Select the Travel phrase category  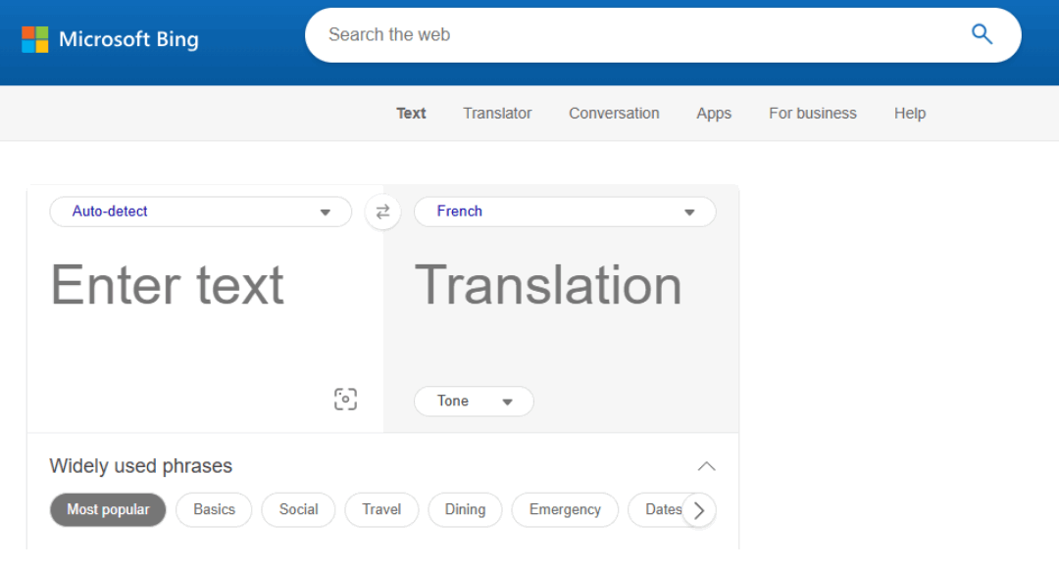click(x=381, y=509)
